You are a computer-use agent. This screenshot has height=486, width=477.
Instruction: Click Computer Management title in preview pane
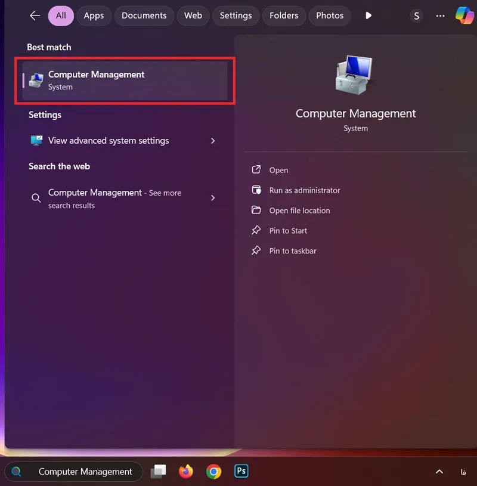[x=355, y=113]
